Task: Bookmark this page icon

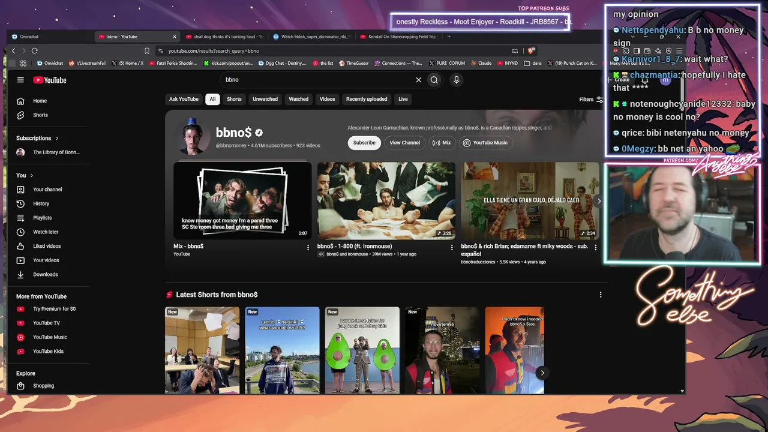Action: point(147,51)
